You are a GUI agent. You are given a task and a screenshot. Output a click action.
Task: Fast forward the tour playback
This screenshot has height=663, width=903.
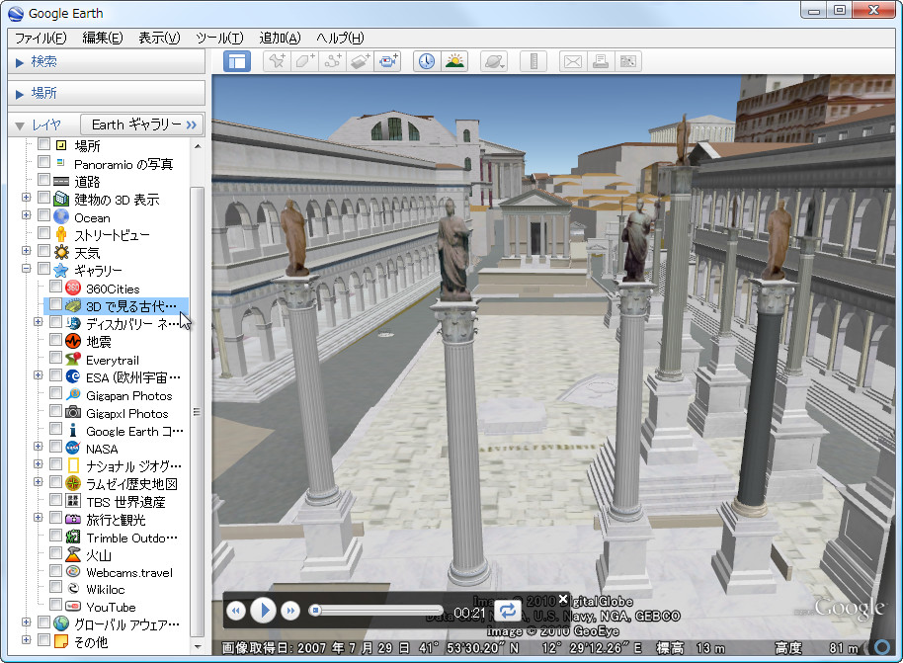point(290,611)
